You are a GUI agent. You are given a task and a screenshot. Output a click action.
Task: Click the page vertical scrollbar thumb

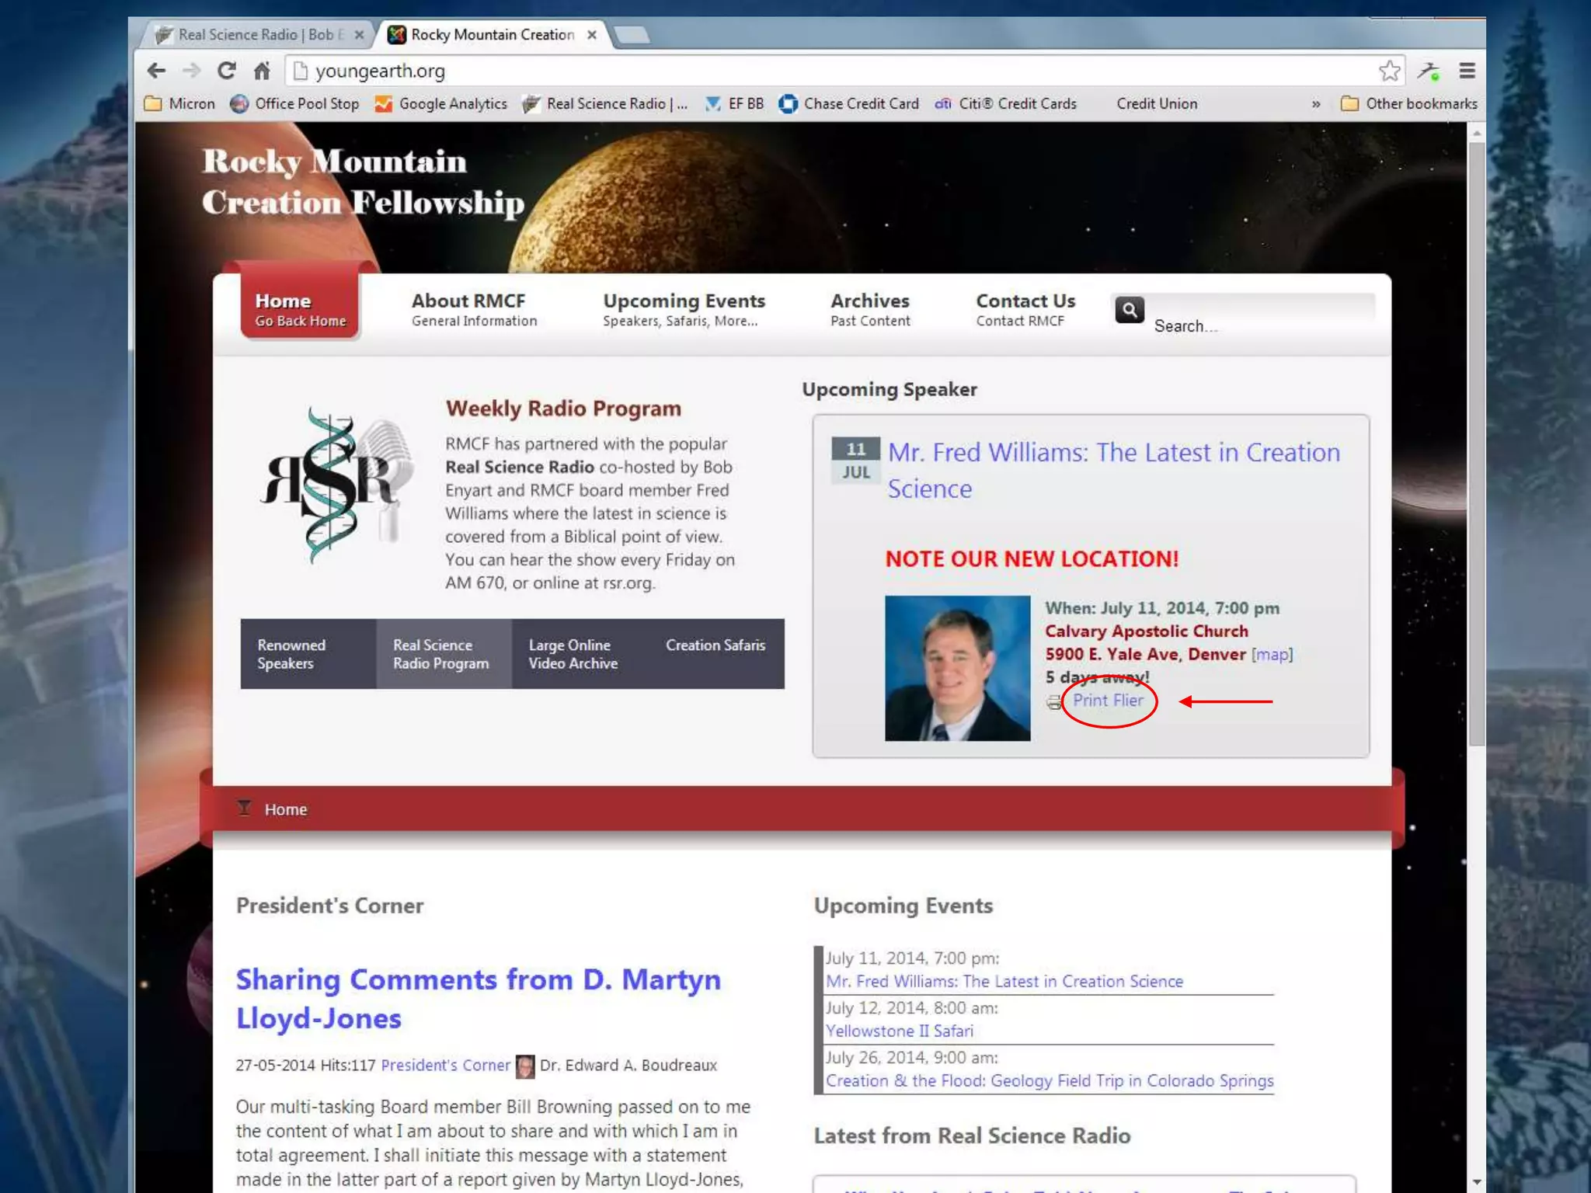(1476, 443)
